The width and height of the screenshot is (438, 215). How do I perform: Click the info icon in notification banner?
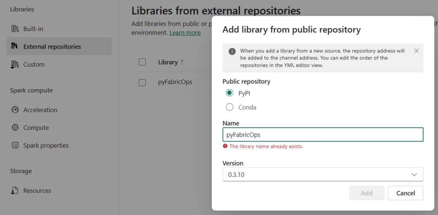232,51
